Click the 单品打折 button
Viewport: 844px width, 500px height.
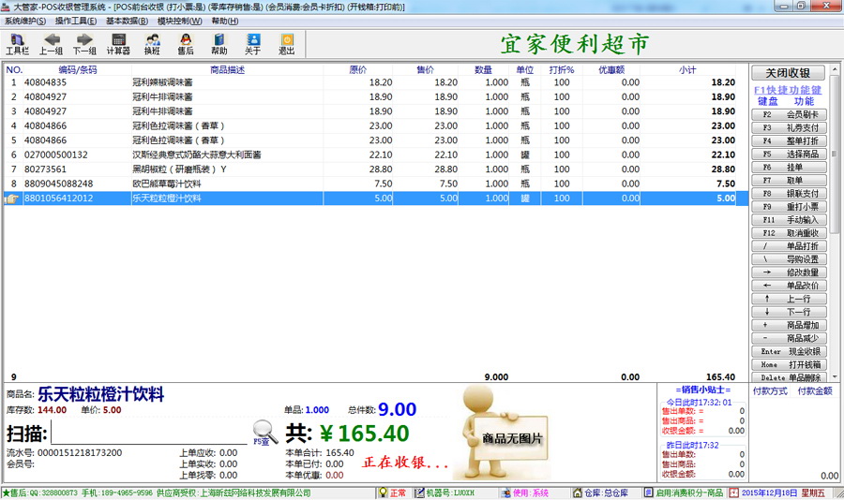point(789,246)
